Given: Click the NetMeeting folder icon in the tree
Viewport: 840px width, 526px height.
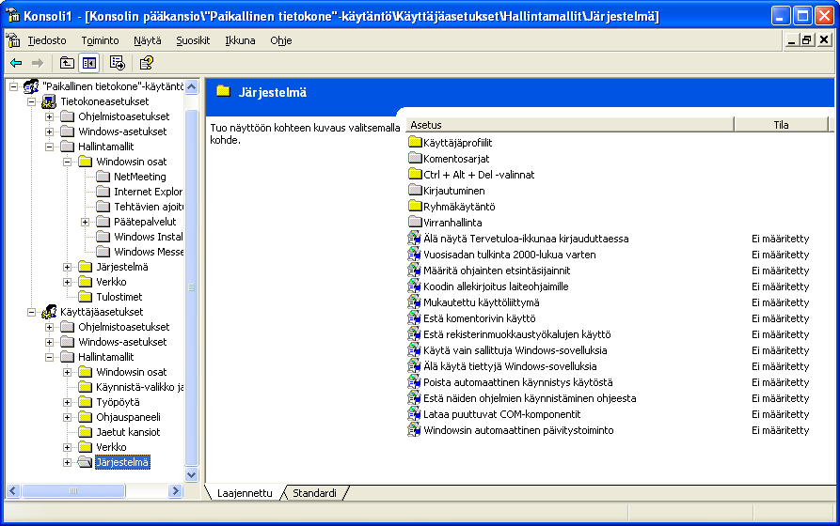Looking at the screenshot, I should coord(103,177).
